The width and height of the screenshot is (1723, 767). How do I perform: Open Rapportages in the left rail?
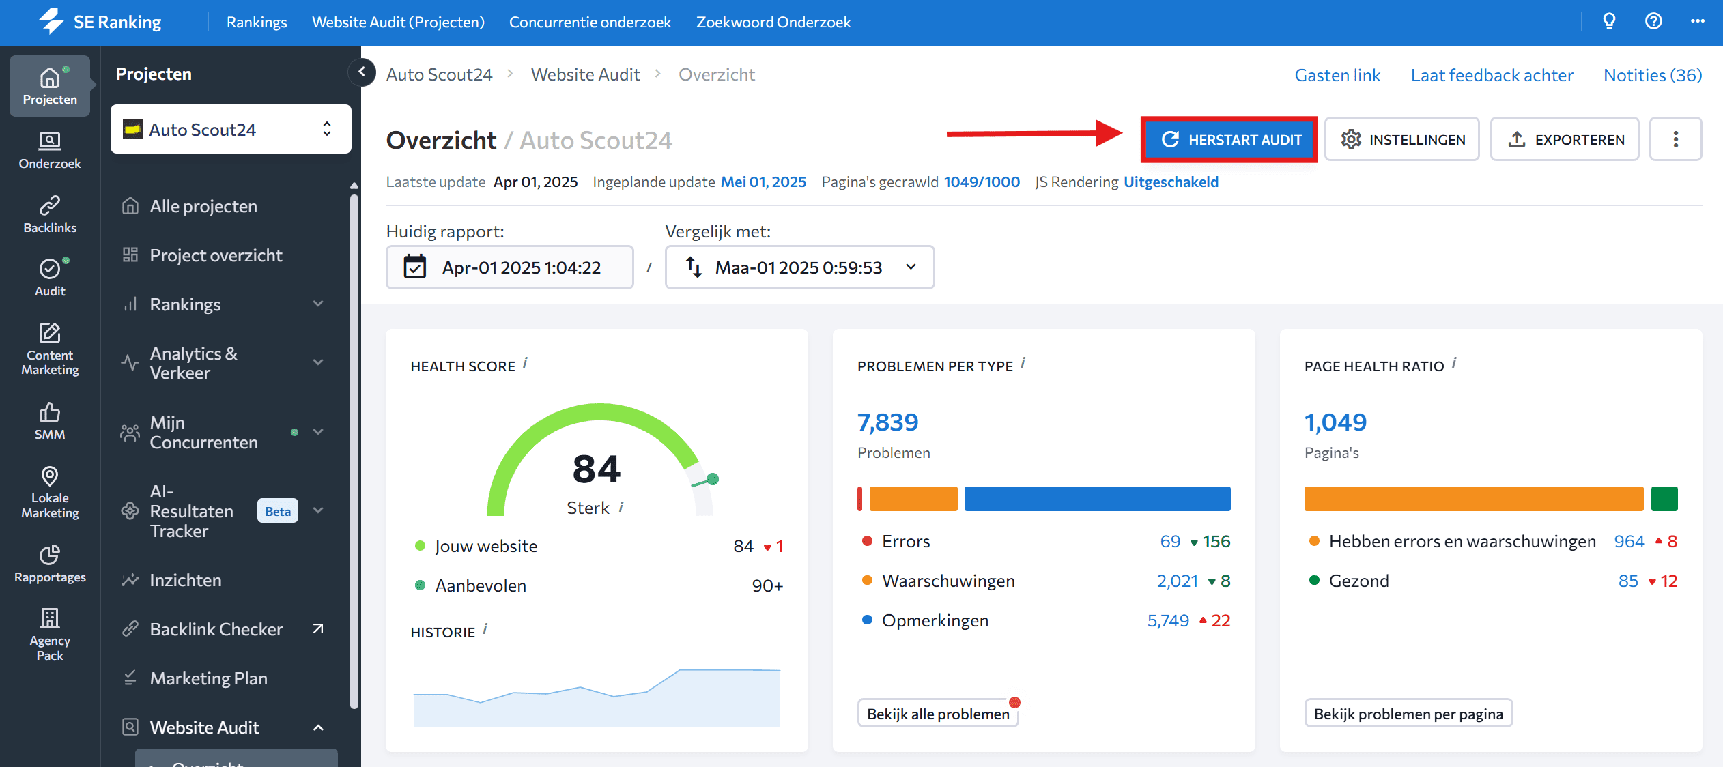click(x=50, y=564)
